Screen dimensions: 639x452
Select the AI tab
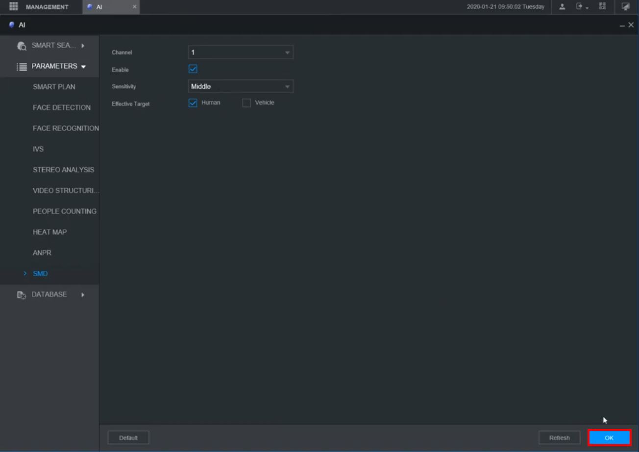coord(111,7)
